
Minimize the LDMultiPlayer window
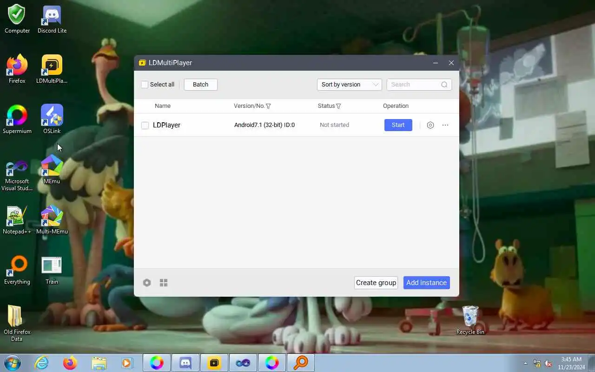tap(436, 63)
